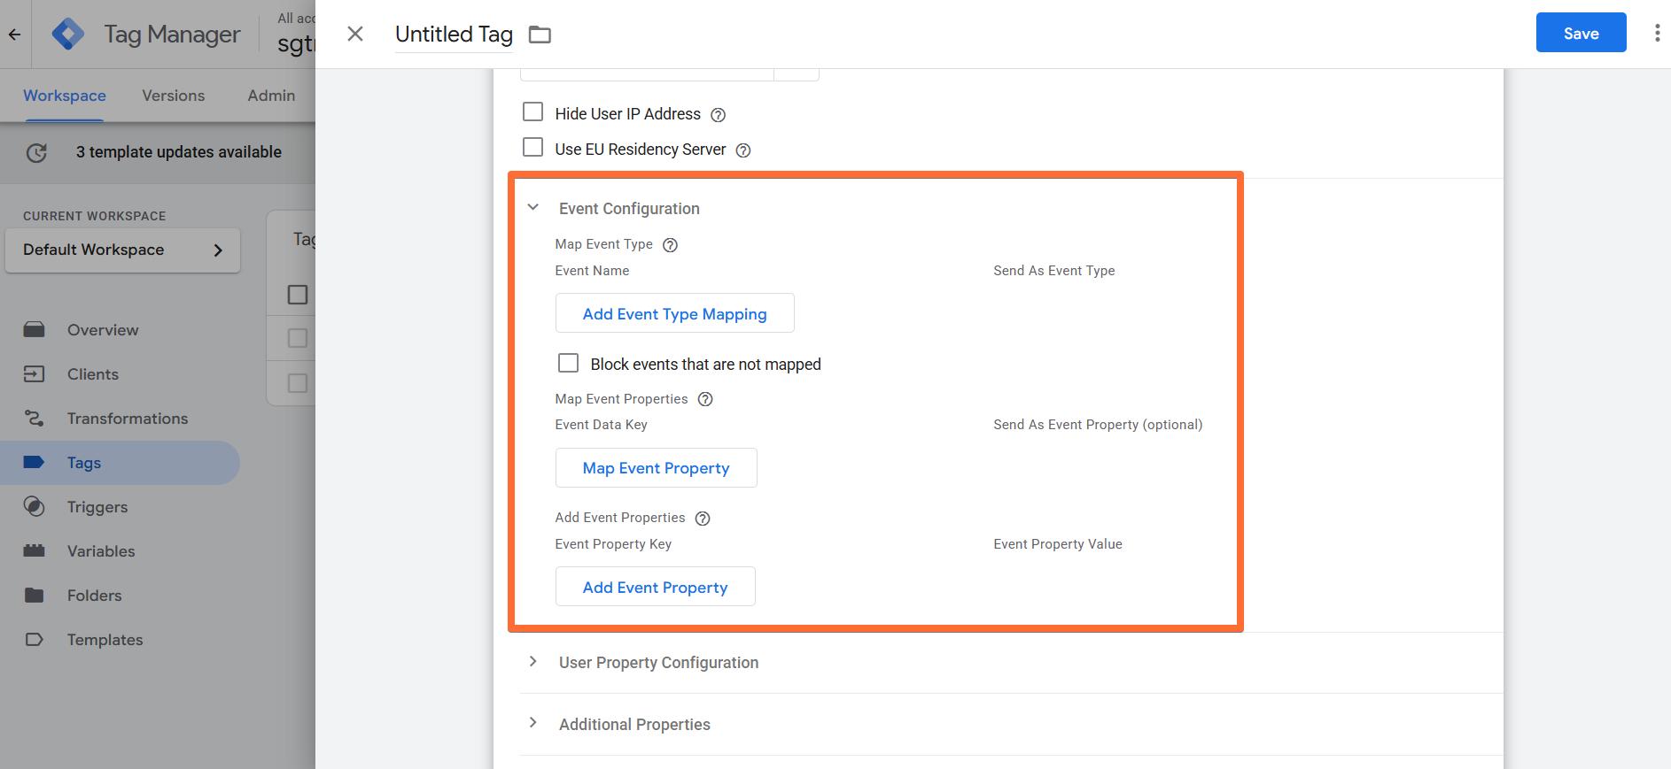Open the three-dot more options menu
This screenshot has width=1671, height=769.
point(1657,34)
